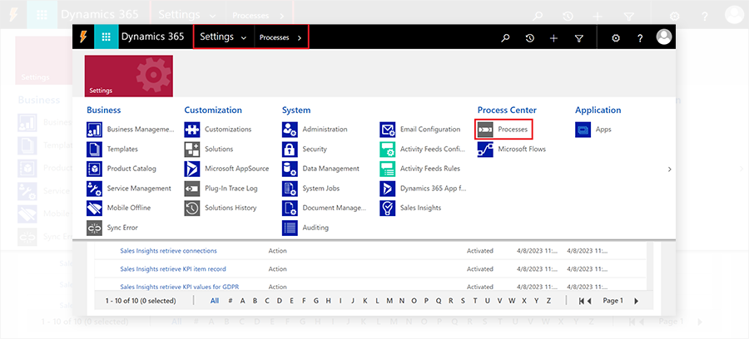Open the search magnifier icon
Viewport: 749px width, 339px height.
505,38
